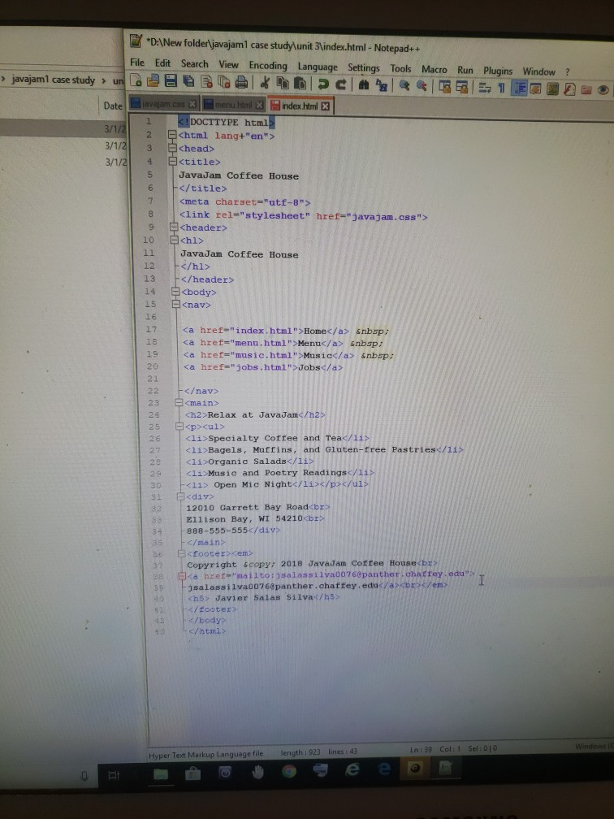Open the document map icon

[552, 89]
